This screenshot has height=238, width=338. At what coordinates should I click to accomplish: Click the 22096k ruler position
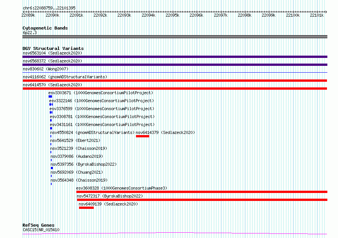tap(196, 15)
